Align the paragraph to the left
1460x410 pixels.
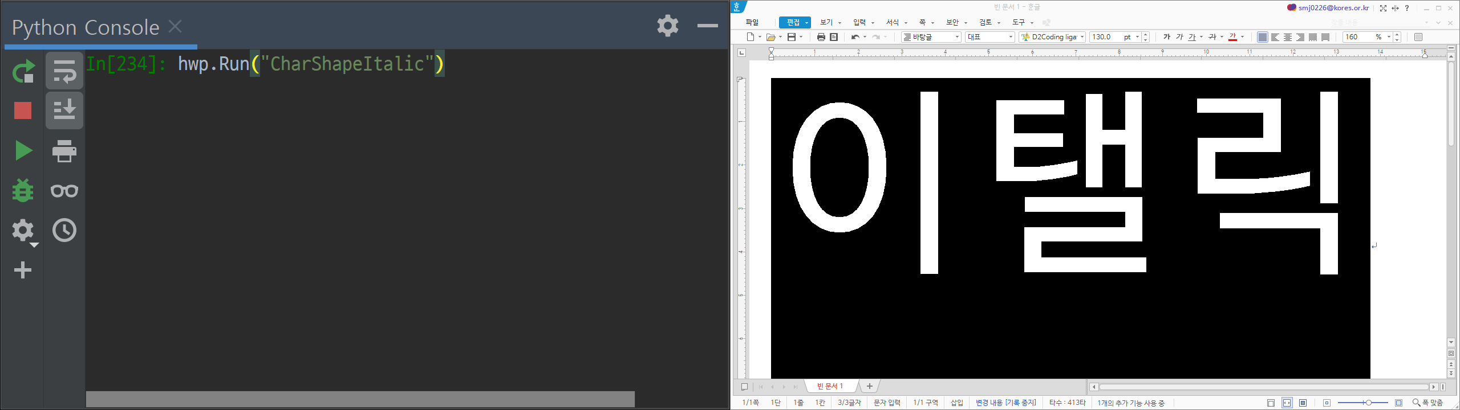(1275, 37)
